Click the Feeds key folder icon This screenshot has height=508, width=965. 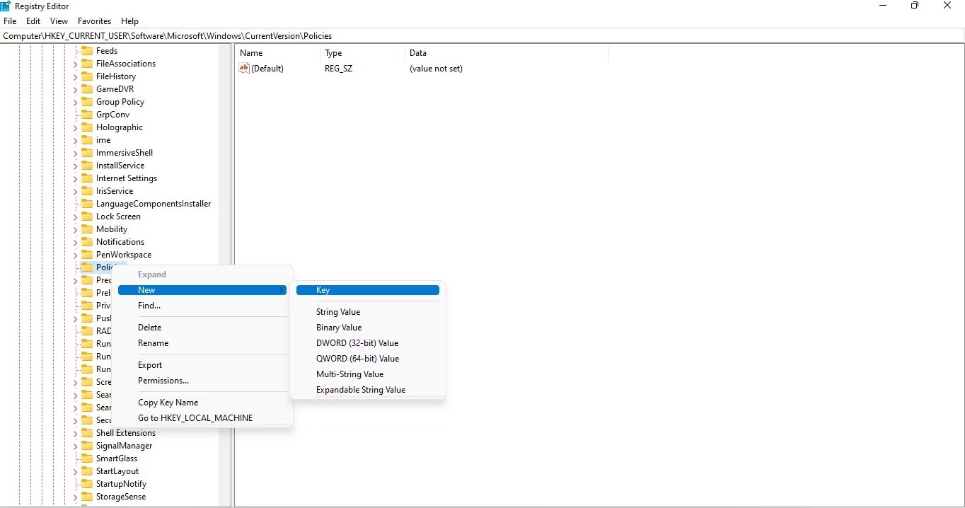click(86, 50)
